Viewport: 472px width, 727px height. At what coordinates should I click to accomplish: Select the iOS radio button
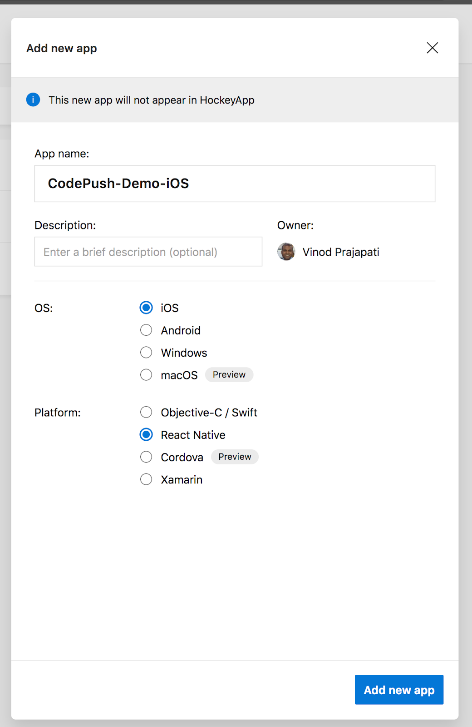(x=146, y=308)
